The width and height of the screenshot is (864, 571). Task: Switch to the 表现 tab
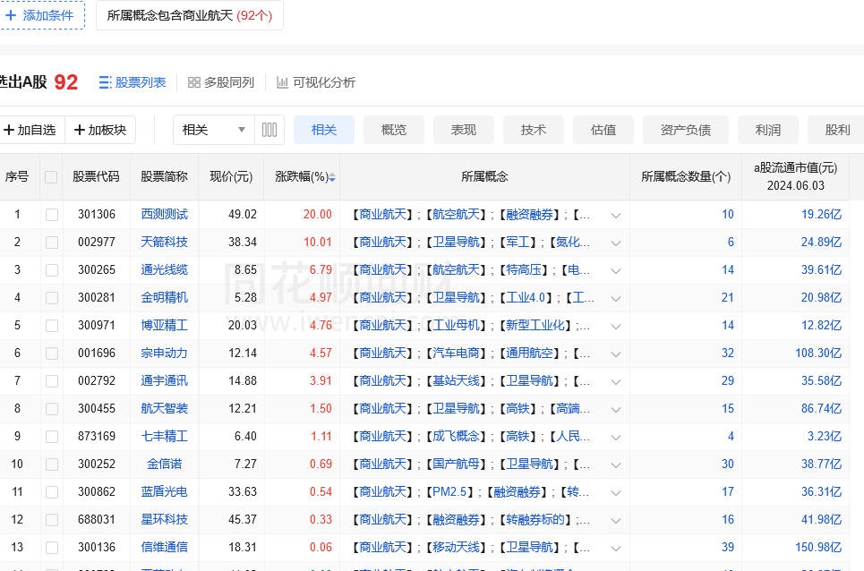tap(464, 130)
